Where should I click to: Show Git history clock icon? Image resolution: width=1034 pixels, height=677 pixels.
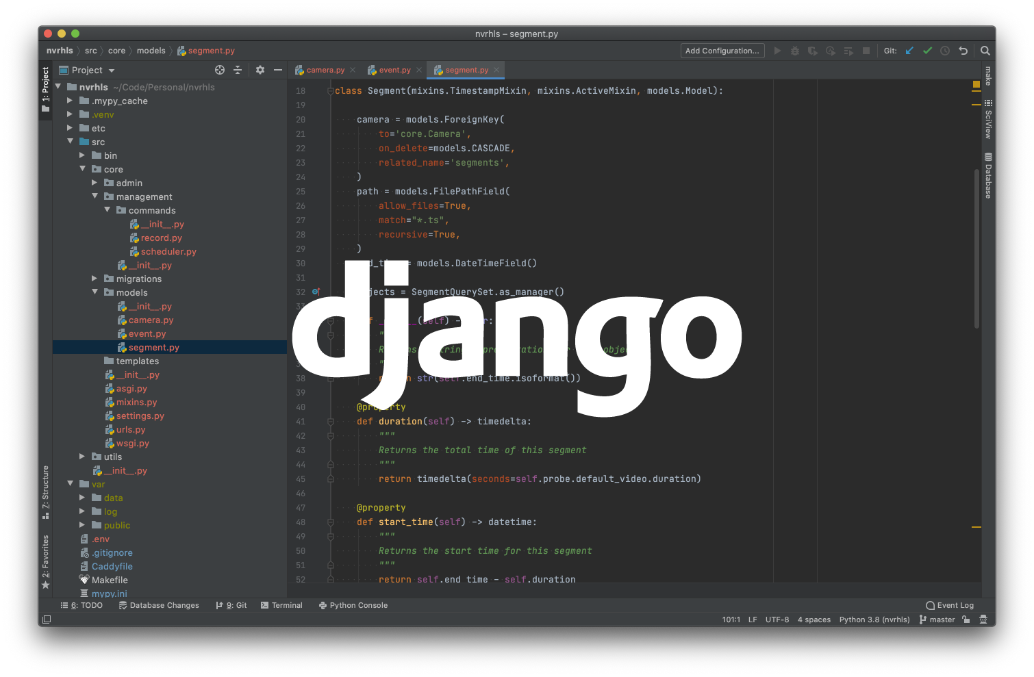945,51
